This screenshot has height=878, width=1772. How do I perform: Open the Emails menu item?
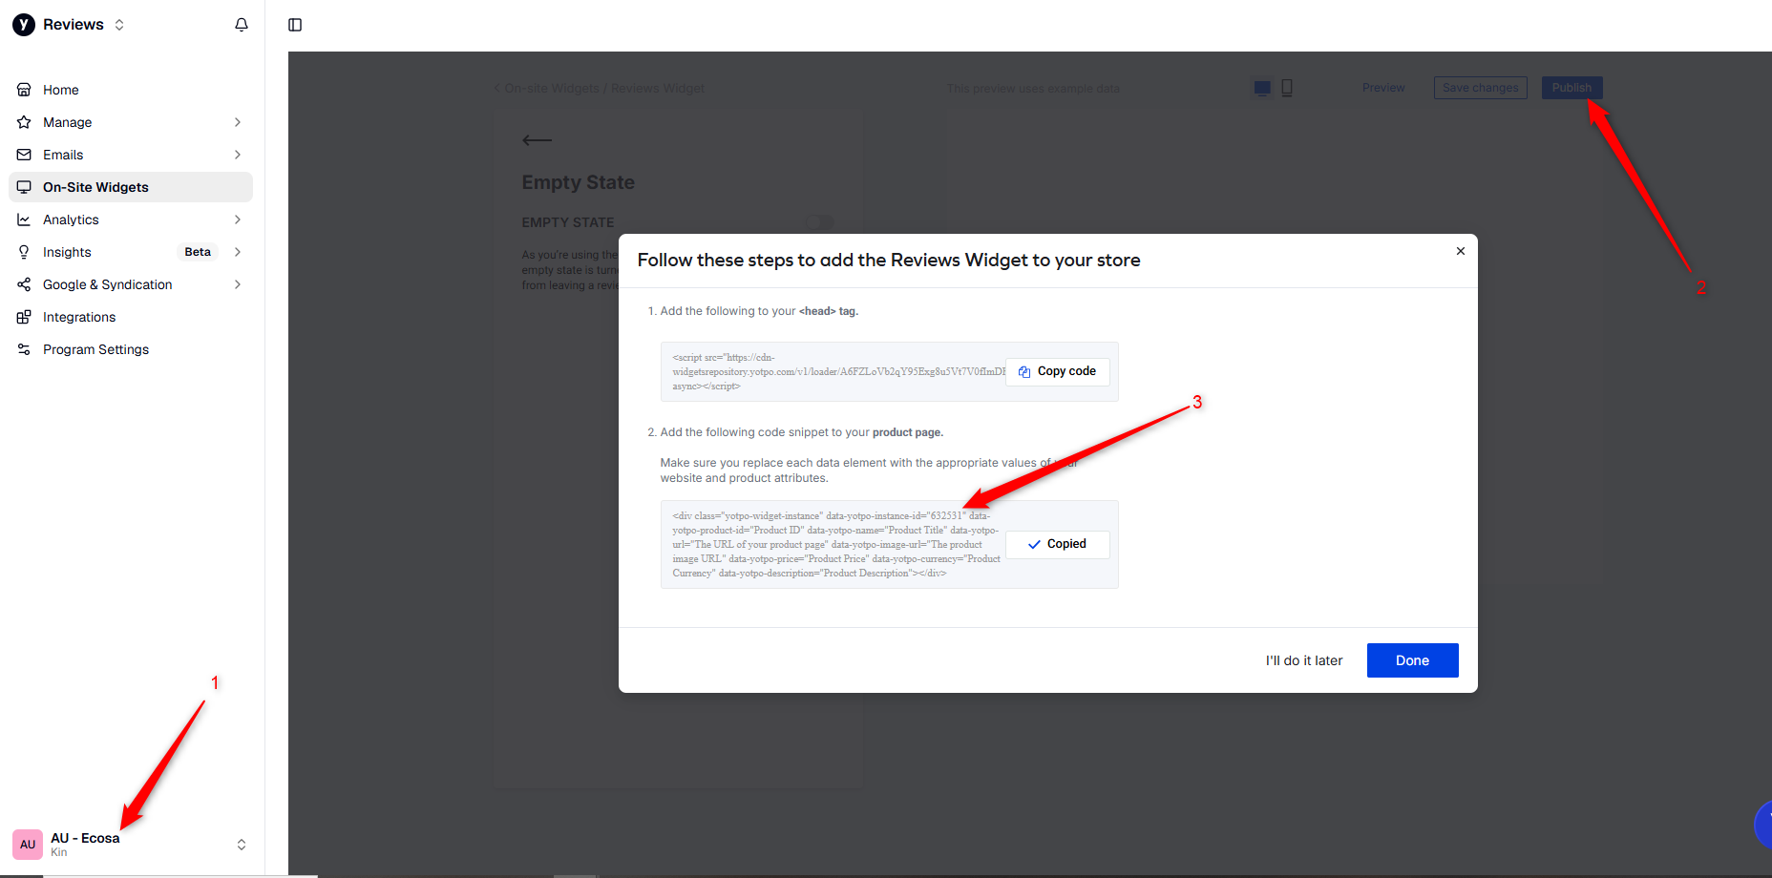click(131, 155)
